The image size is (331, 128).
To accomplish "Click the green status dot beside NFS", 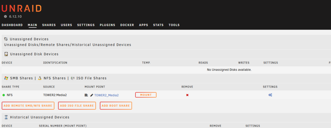I will [x=4, y=95].
